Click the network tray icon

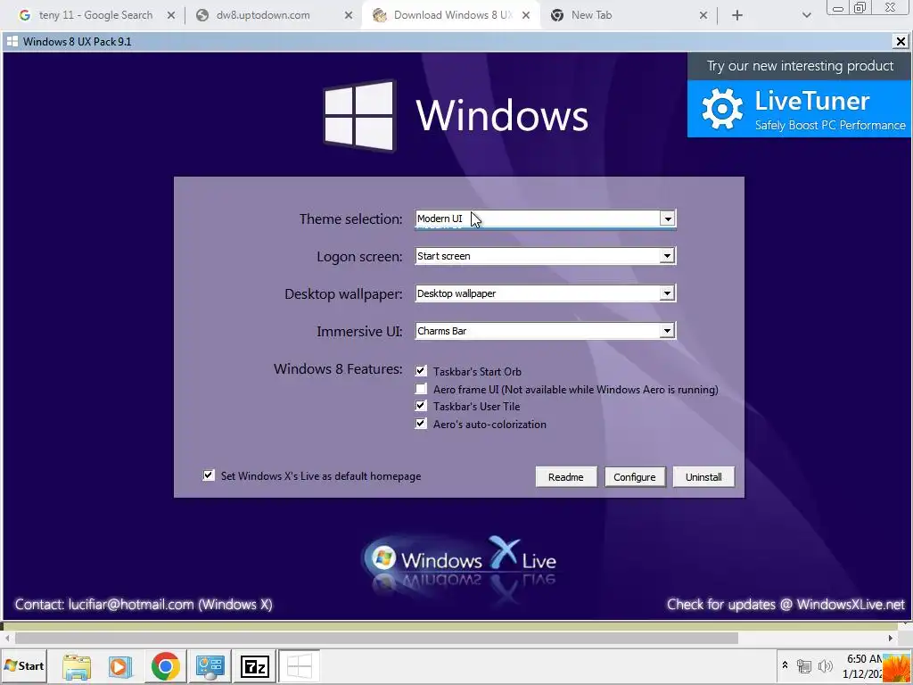click(804, 665)
